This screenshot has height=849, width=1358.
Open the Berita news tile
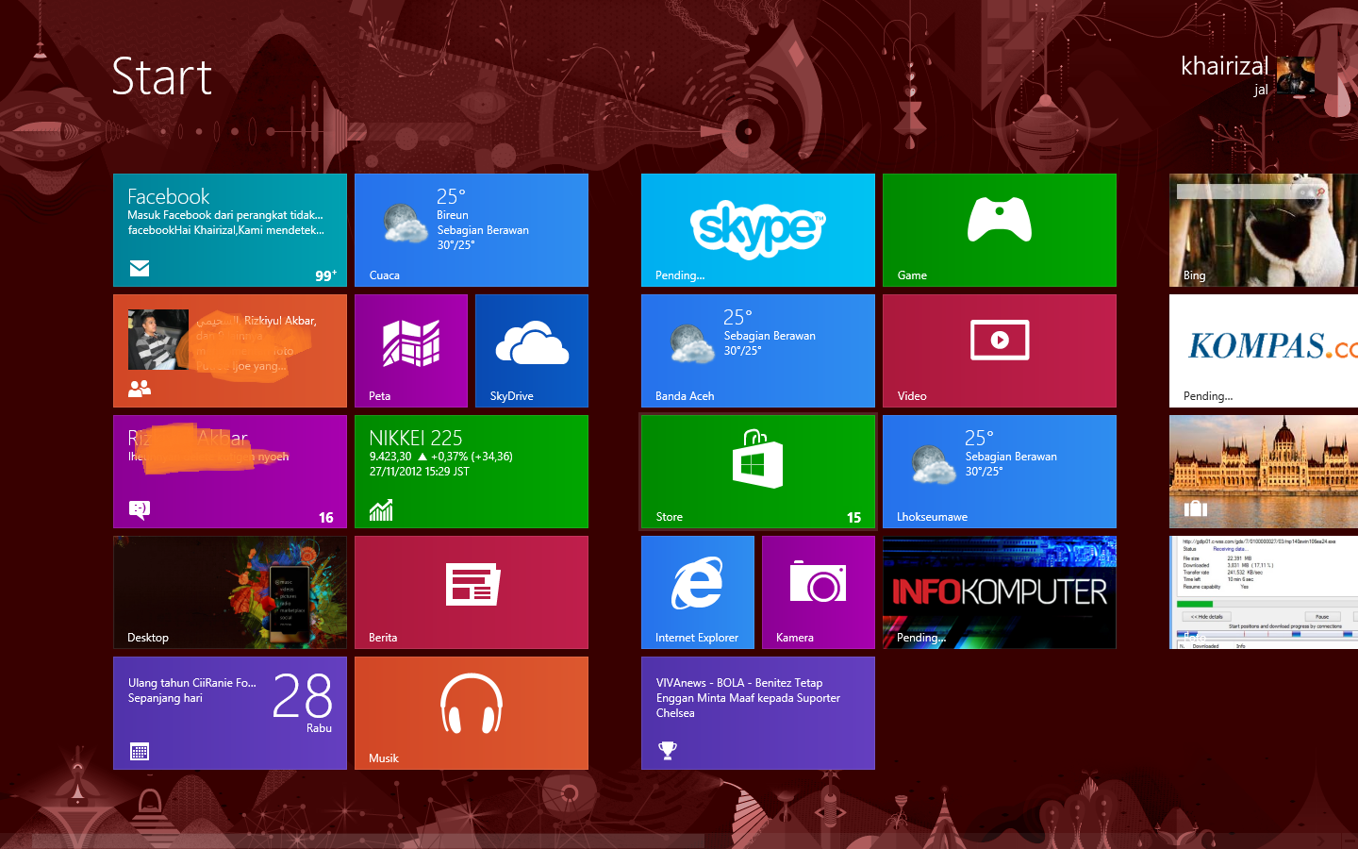pyautogui.click(x=471, y=592)
